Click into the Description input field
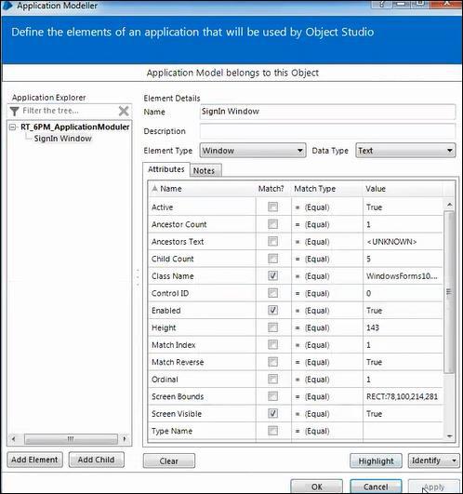The image size is (463, 494). pos(327,131)
